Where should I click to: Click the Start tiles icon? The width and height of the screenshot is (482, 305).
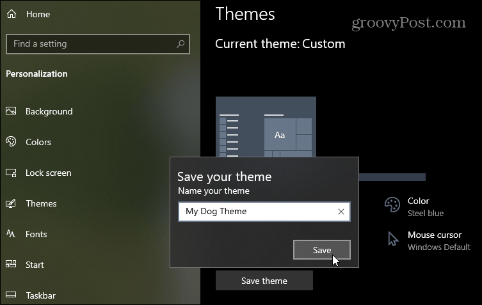11,264
